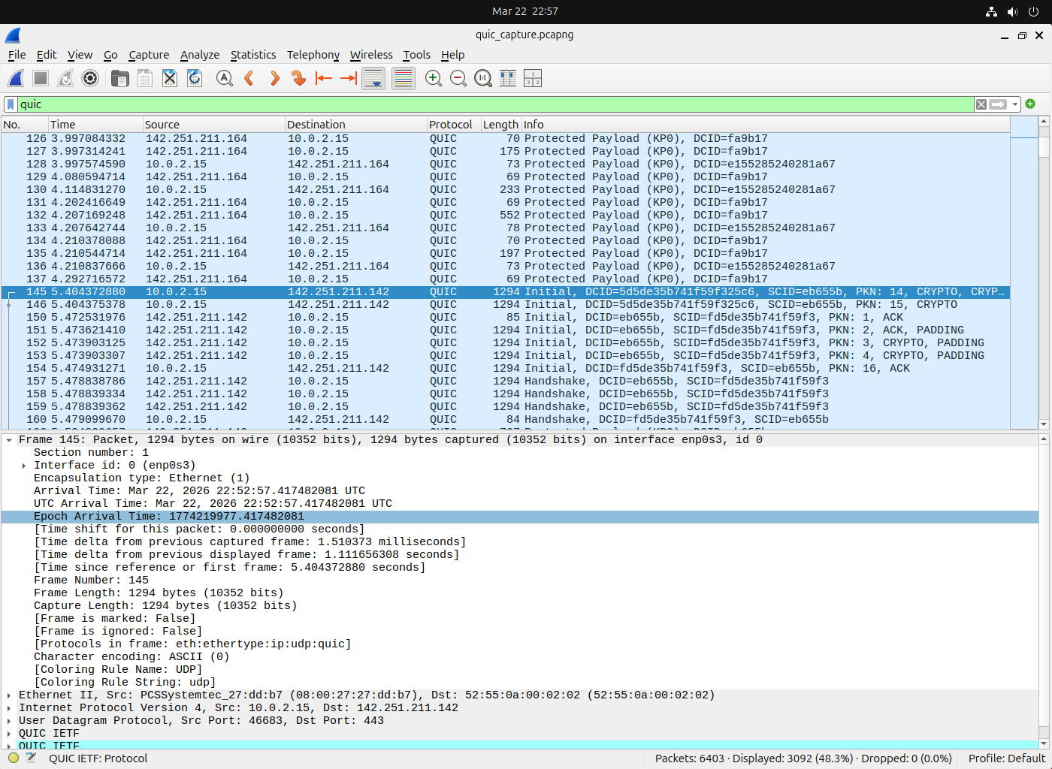
Task: Open capture options gear icon
Action: point(90,78)
